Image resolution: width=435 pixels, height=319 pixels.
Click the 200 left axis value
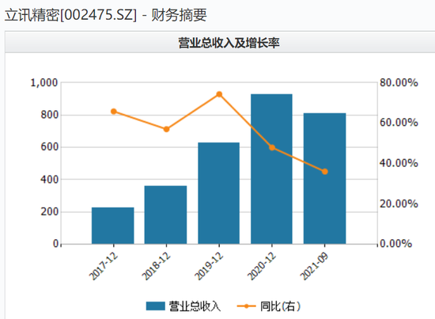pyautogui.click(x=49, y=212)
